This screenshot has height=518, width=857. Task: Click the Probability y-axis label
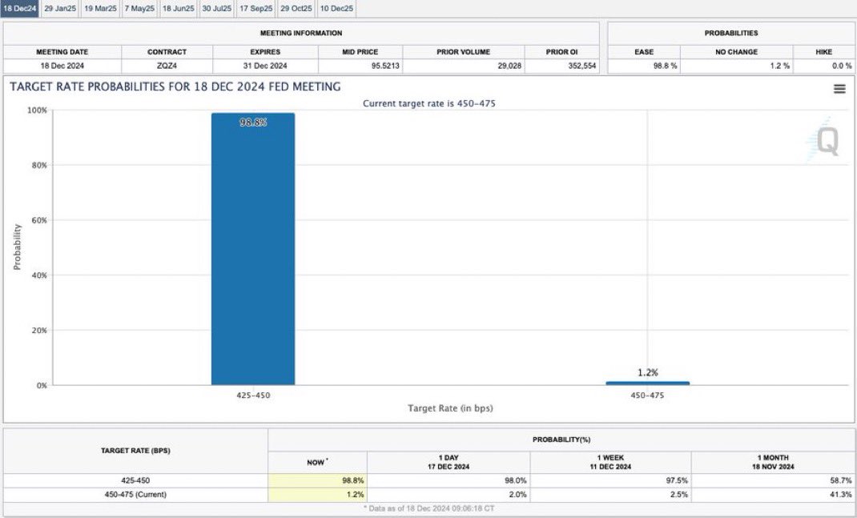point(17,247)
